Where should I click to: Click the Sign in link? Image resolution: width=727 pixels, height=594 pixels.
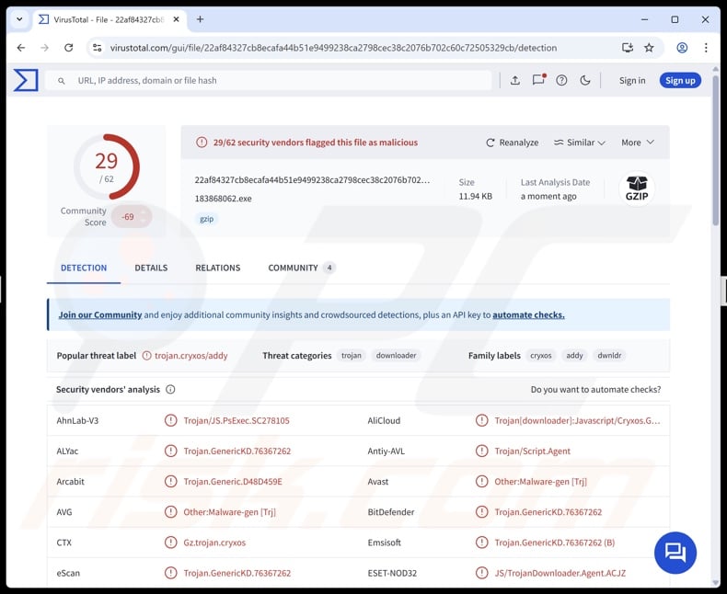[632, 80]
